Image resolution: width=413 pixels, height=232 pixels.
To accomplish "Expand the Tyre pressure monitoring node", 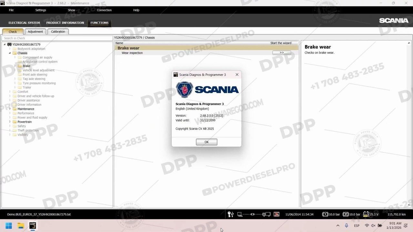I will pyautogui.click(x=15, y=83).
